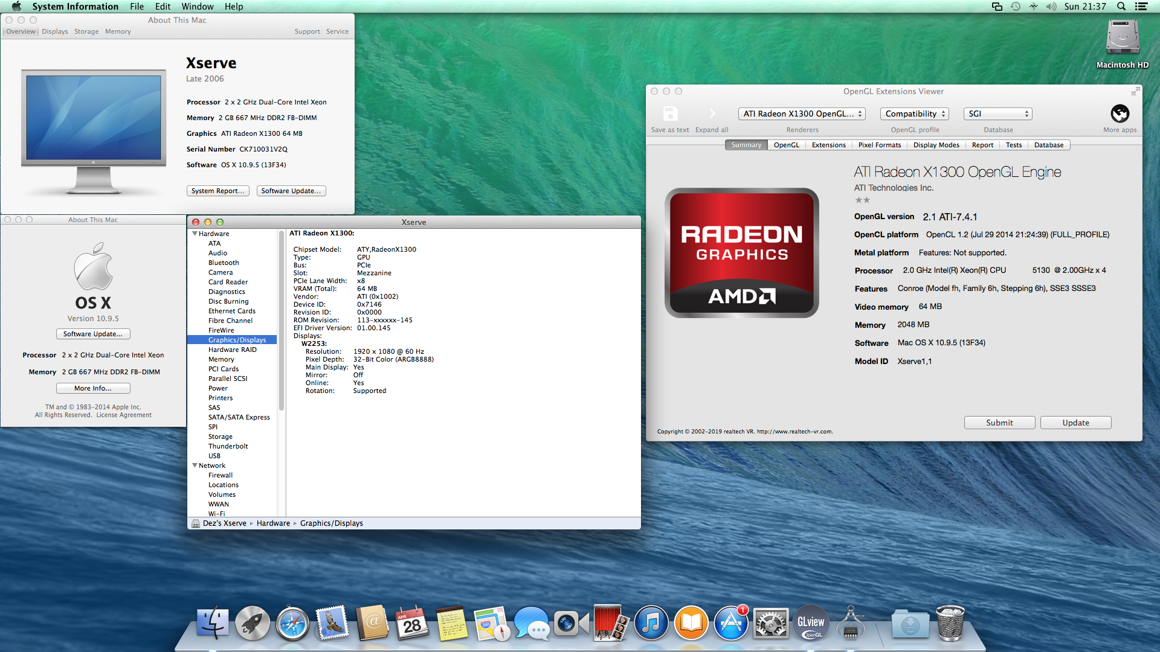1160x652 pixels.
Task: Select Macintosh HD desktop drive icon
Action: click(x=1122, y=38)
